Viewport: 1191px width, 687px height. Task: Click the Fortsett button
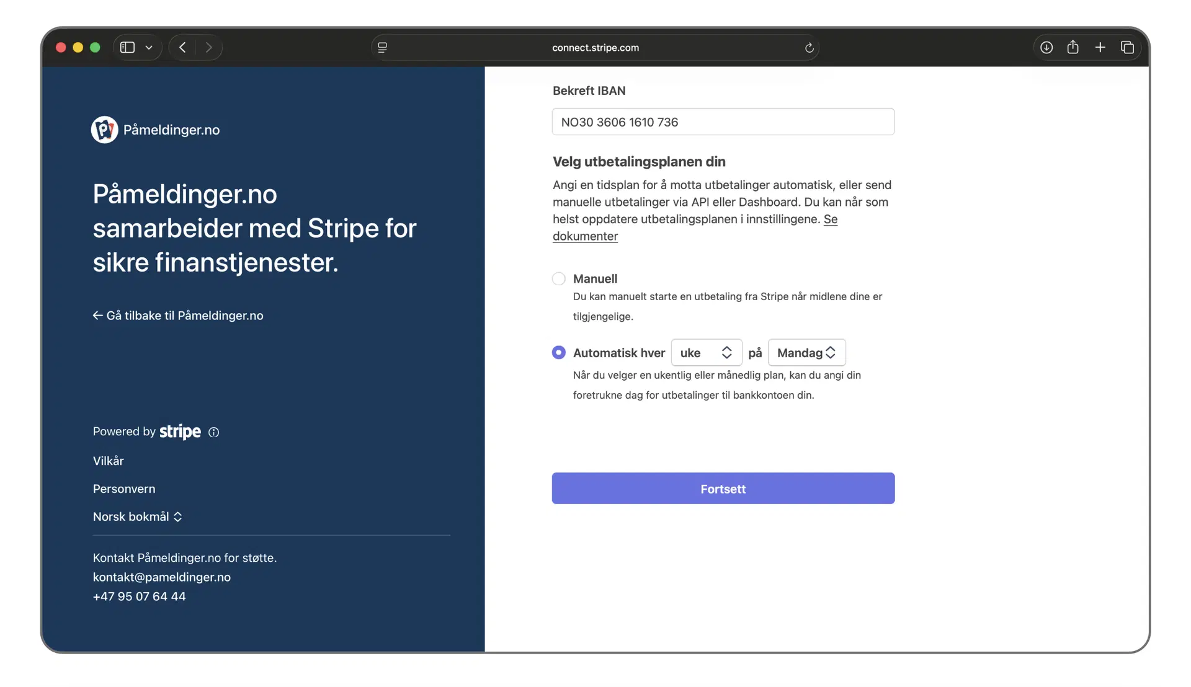tap(723, 489)
